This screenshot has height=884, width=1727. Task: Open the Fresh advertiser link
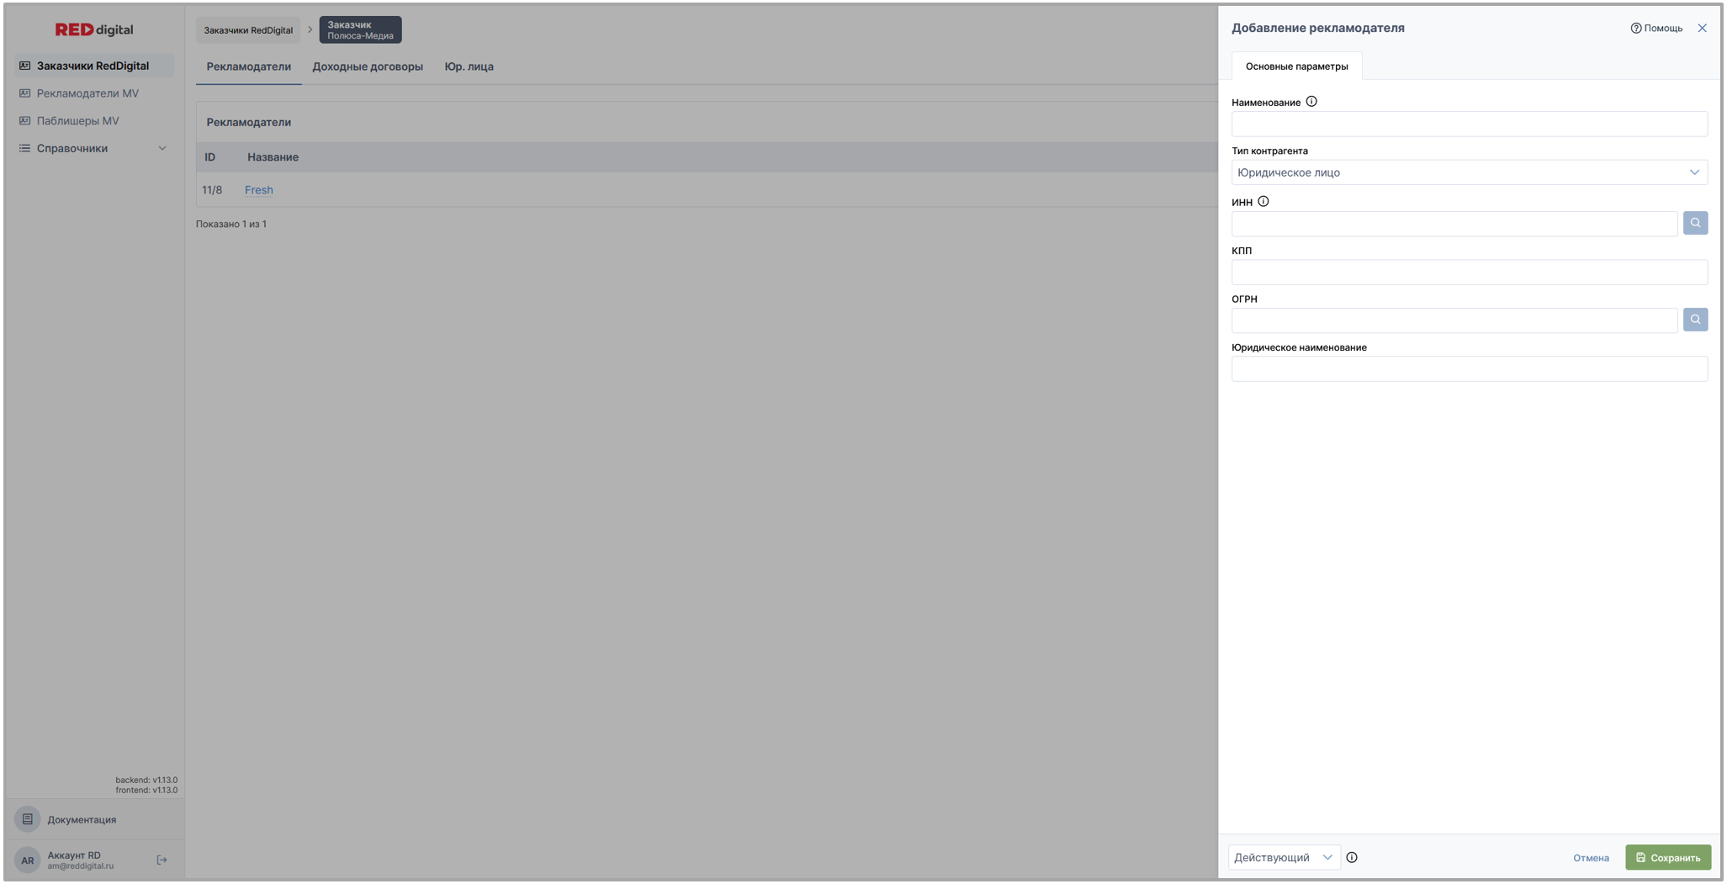(258, 190)
